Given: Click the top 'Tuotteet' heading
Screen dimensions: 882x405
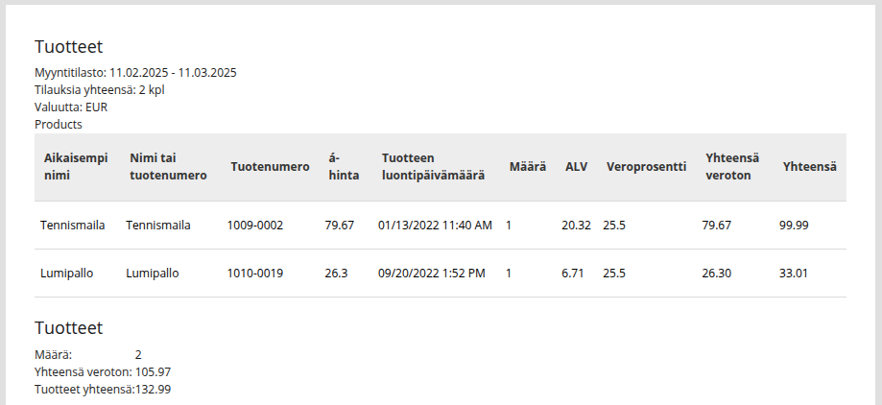Looking at the screenshot, I should [x=68, y=47].
